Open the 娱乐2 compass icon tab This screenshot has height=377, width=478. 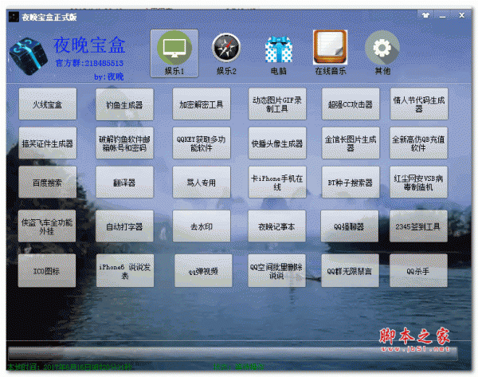[226, 53]
